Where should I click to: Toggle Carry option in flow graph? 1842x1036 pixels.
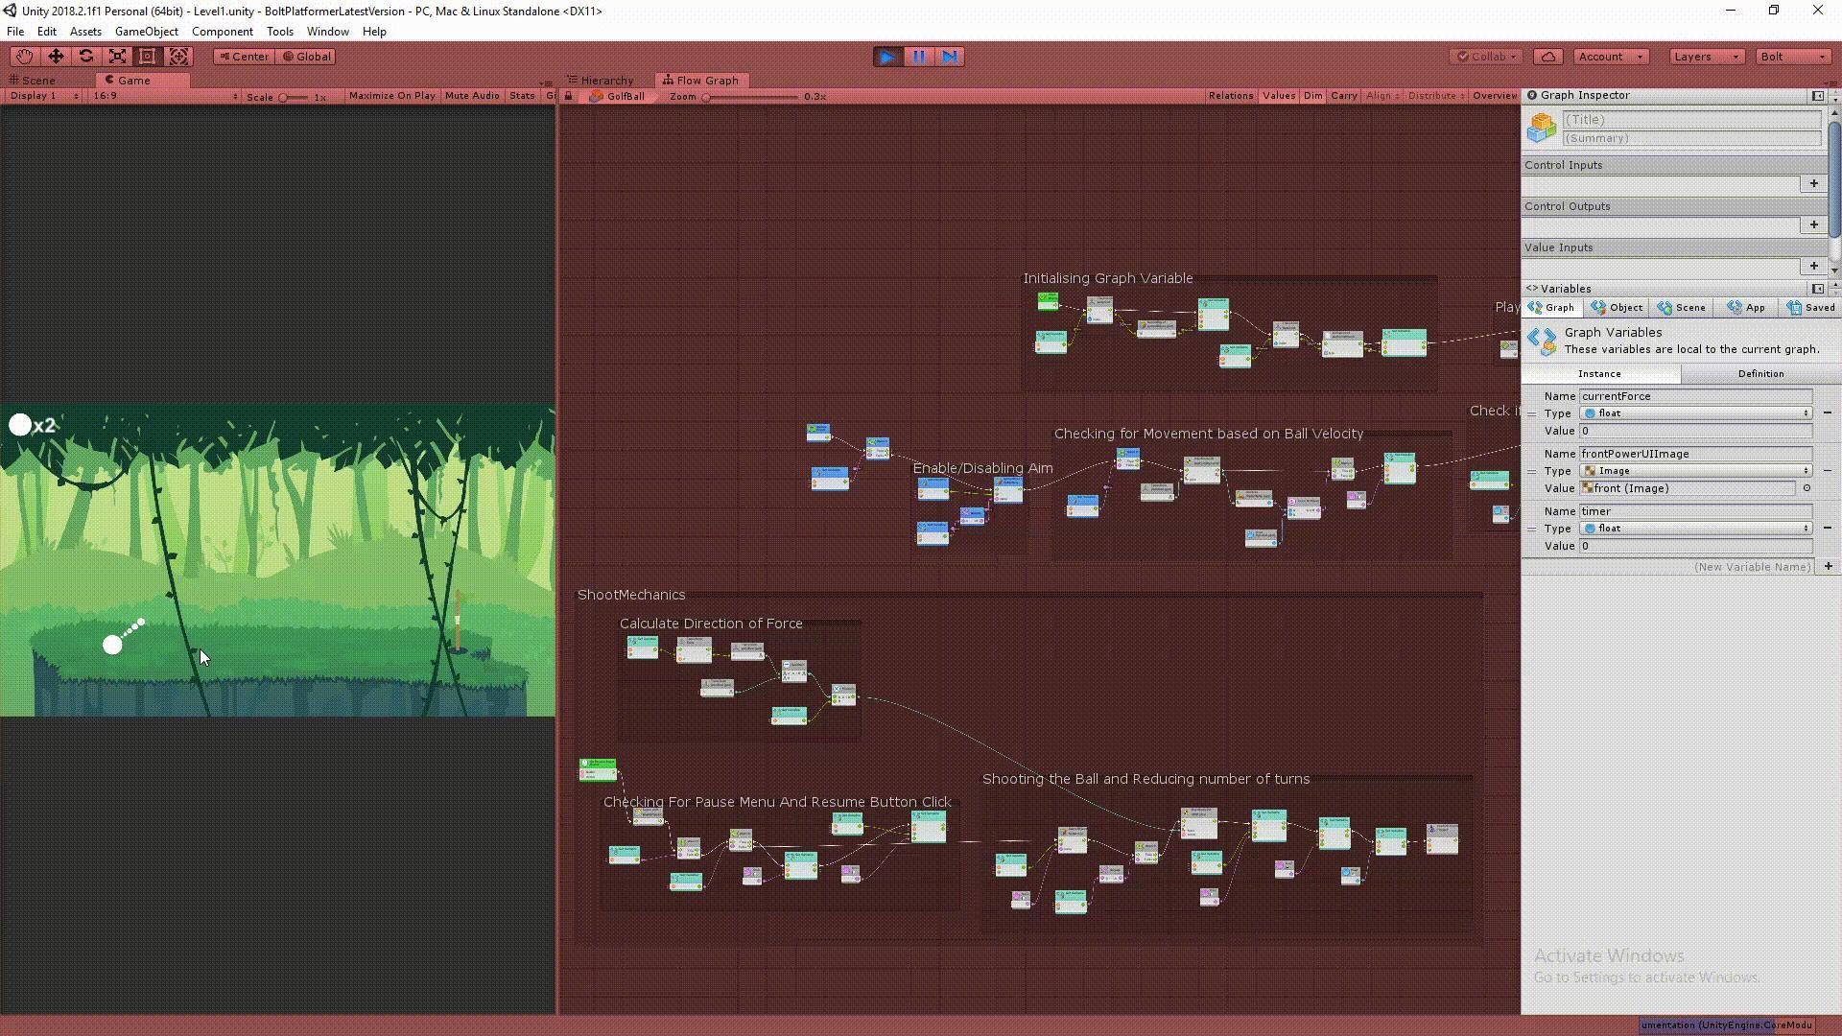click(x=1343, y=96)
